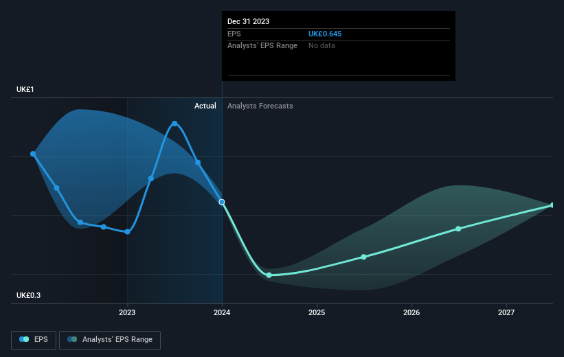The width and height of the screenshot is (564, 357).
Task: Click the 2024 x-axis label
Action: point(222,312)
